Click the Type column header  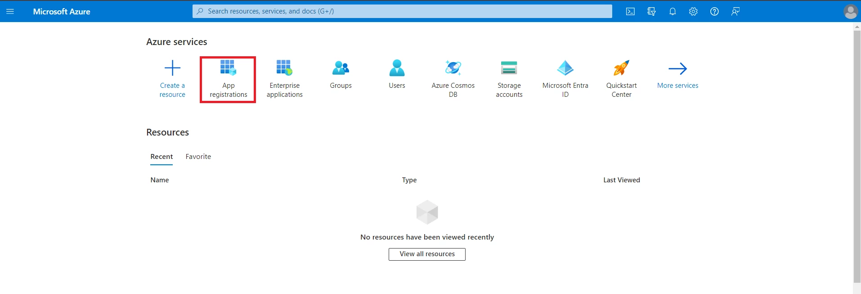409,180
